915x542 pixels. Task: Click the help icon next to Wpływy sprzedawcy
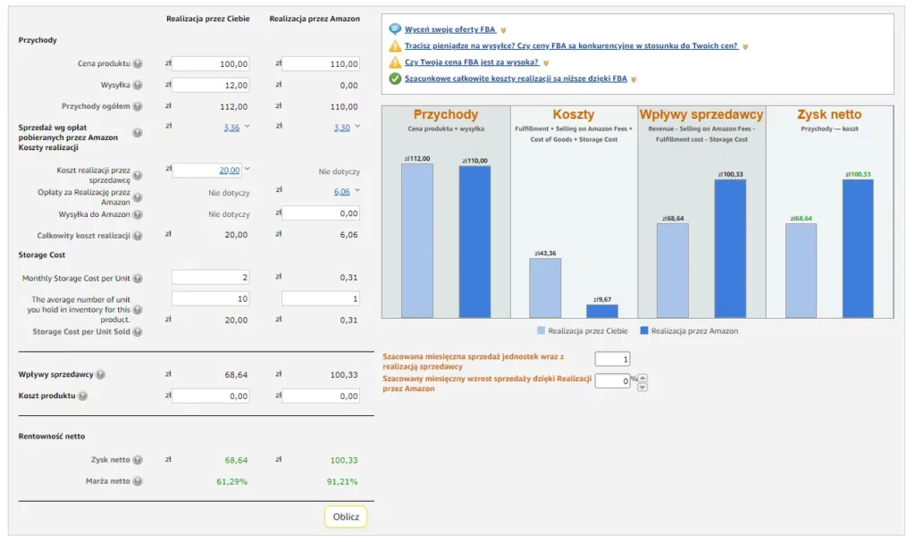100,375
